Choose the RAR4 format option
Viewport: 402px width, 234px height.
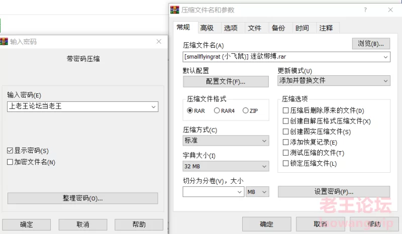coord(217,110)
